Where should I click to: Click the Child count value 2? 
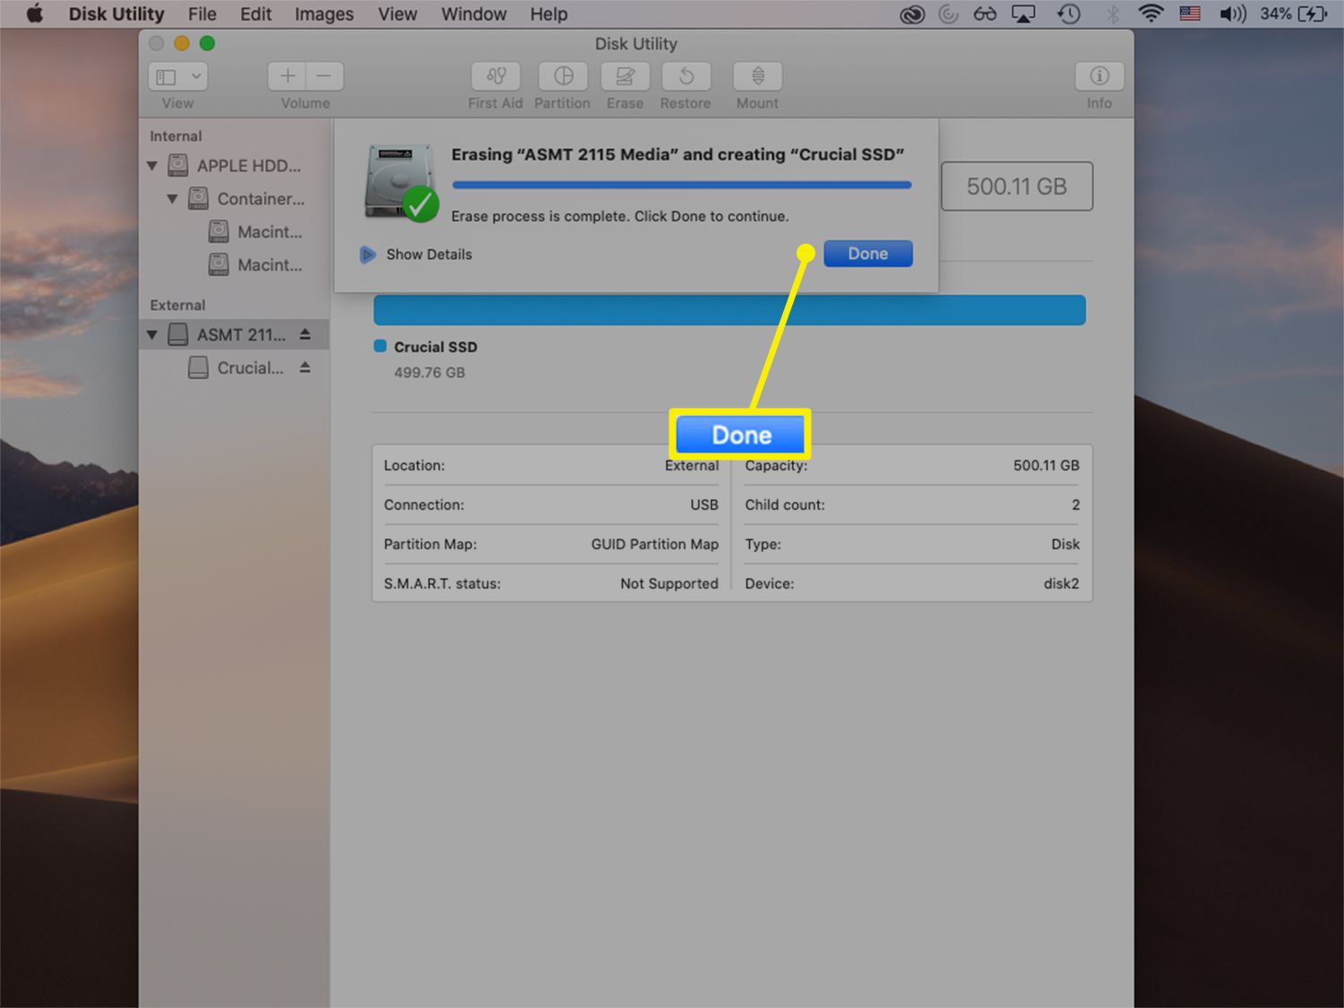click(1076, 504)
